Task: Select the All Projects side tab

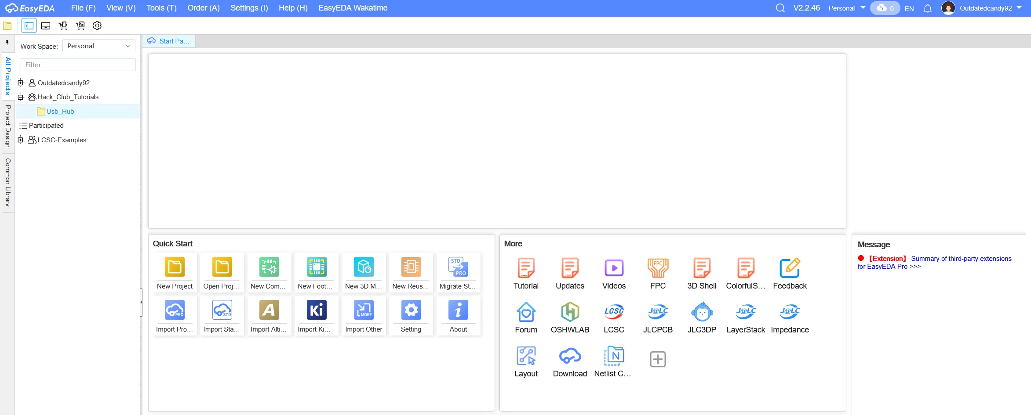Action: click(7, 76)
